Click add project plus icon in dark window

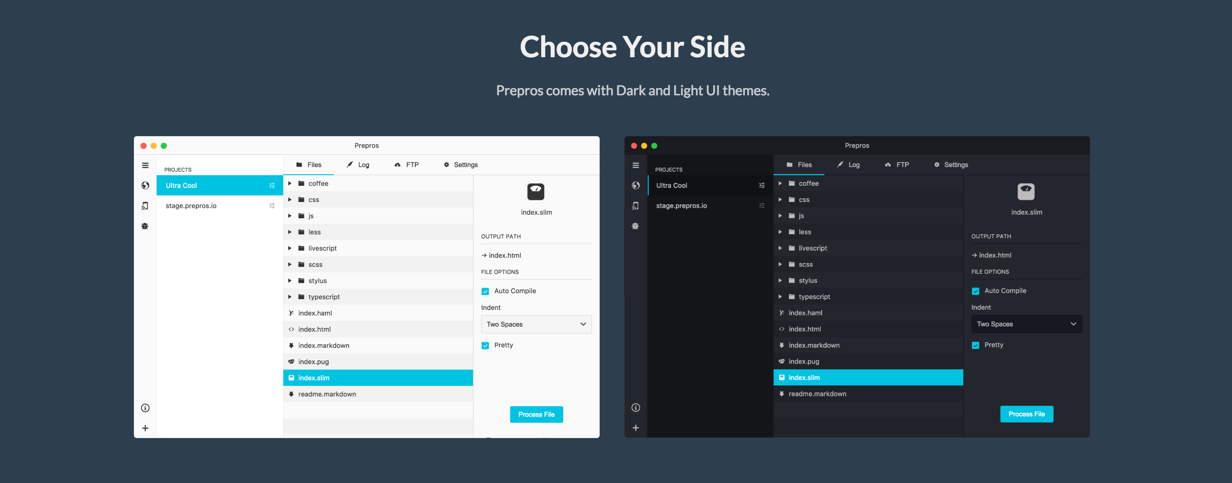636,428
